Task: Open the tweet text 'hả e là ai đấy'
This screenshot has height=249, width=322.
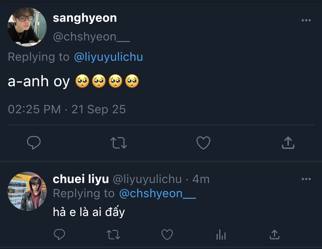Action: (x=89, y=212)
